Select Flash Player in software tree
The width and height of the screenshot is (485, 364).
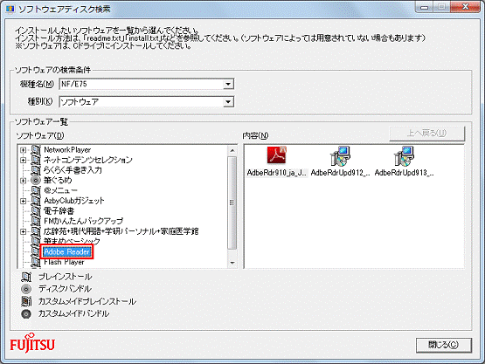(x=64, y=262)
